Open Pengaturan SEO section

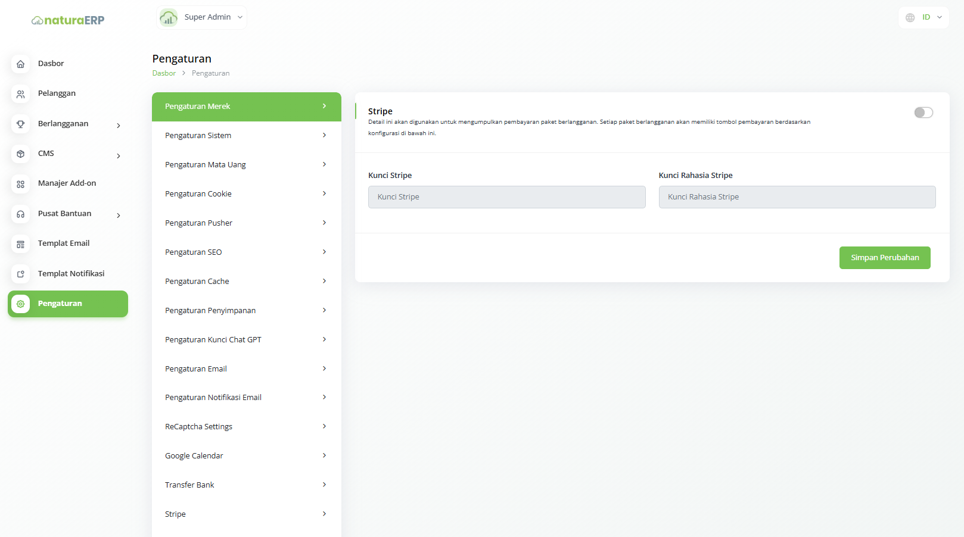click(x=247, y=252)
